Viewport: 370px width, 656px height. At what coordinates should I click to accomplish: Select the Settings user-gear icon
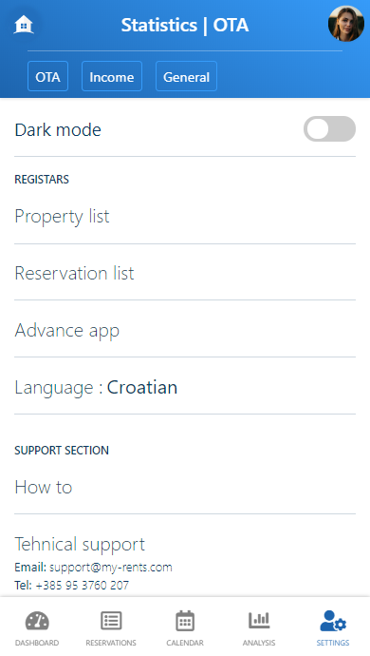333,621
